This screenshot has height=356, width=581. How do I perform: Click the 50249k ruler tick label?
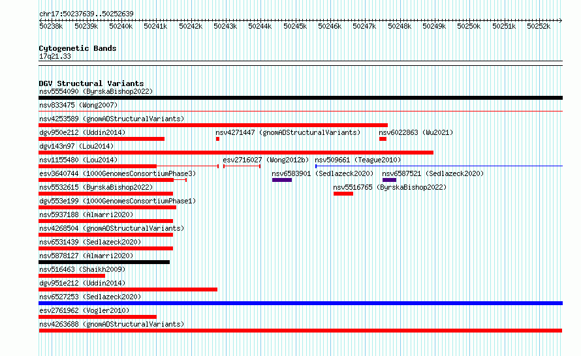pyautogui.click(x=434, y=27)
